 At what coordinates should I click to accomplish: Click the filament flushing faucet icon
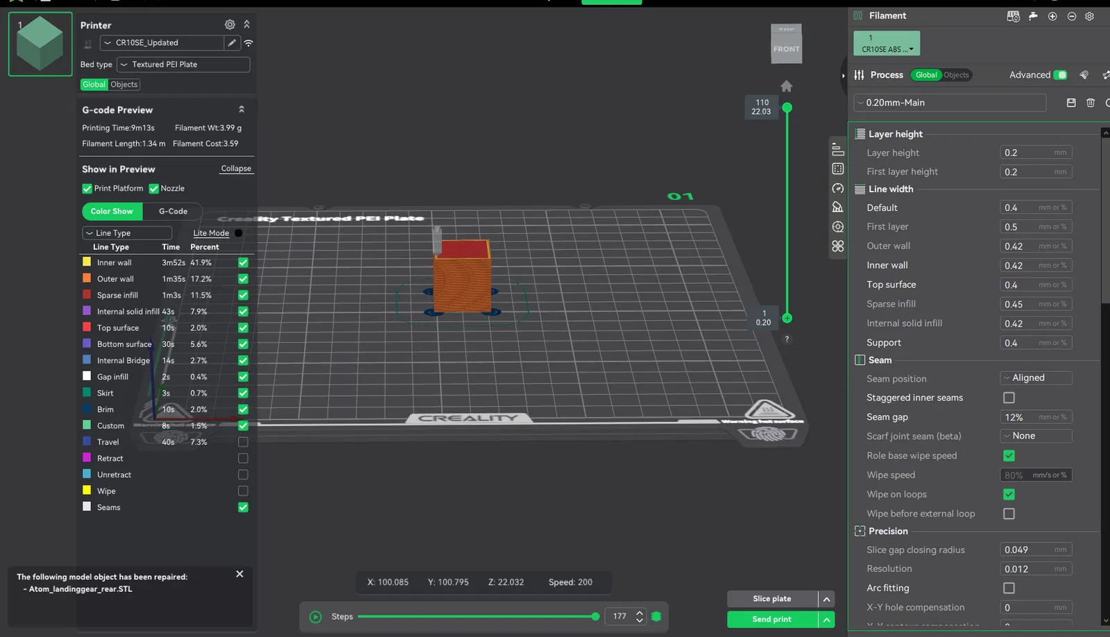tap(1033, 16)
